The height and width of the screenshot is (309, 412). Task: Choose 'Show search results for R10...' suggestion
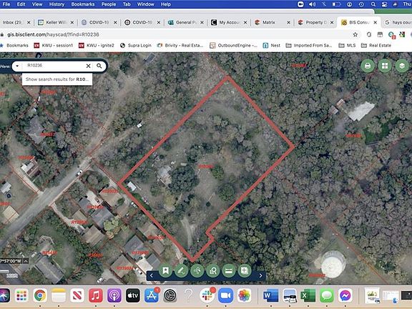click(x=57, y=79)
